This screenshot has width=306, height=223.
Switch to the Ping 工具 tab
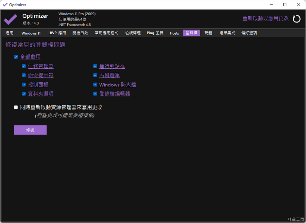coord(155,33)
